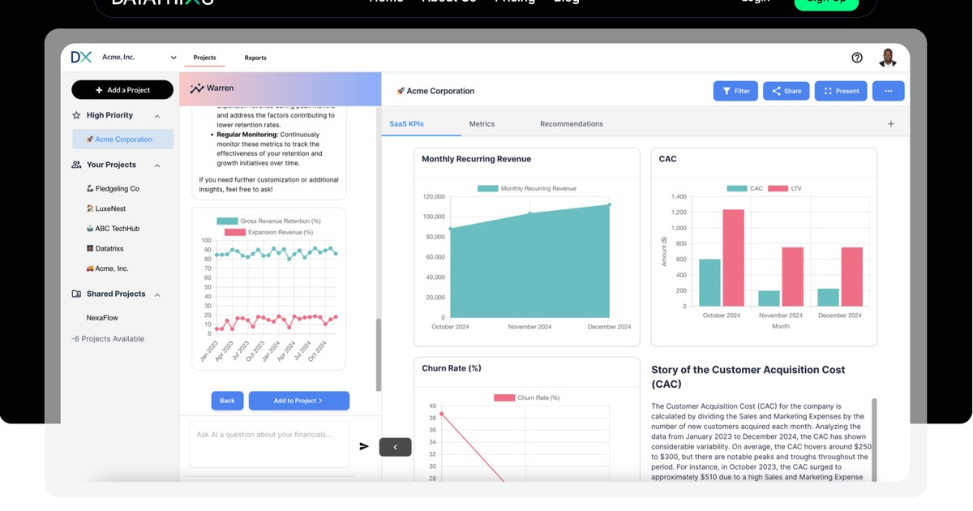Click the Monthly Recurring Revenue chart title

click(x=477, y=159)
